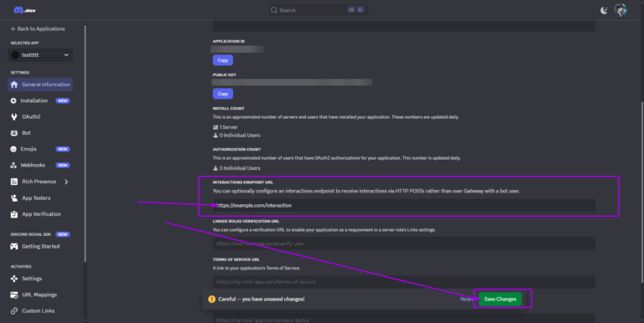Copy the Public Key
Screen dimensions: 644x323
coord(222,94)
